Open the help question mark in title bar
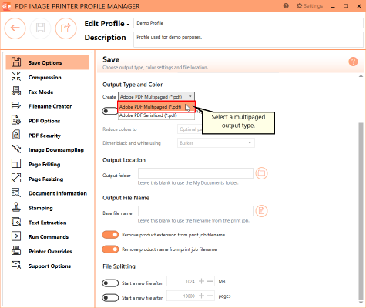Image resolution: width=366 pixels, height=308 pixels. click(x=286, y=6)
